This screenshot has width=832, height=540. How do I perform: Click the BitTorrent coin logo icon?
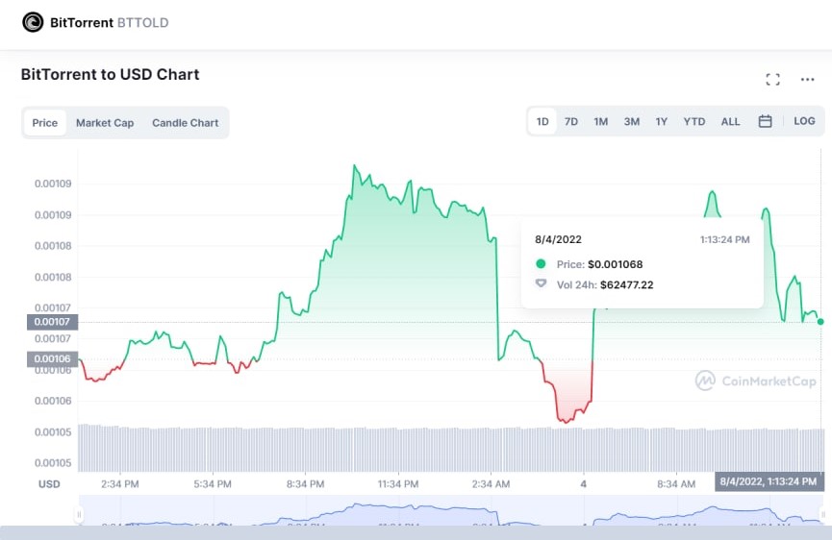coord(33,22)
